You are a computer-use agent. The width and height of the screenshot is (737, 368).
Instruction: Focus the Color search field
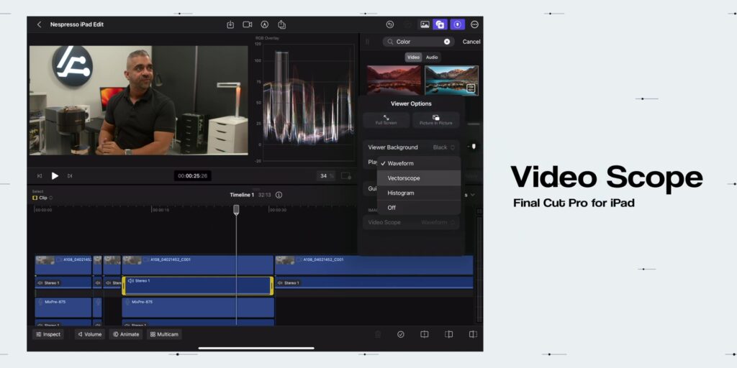coord(418,42)
